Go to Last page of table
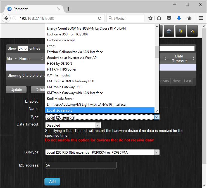The image size is (207, 188). pyautogui.click(x=187, y=81)
